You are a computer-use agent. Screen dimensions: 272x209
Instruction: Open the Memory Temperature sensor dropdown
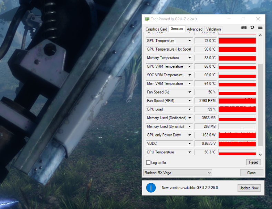point(190,58)
